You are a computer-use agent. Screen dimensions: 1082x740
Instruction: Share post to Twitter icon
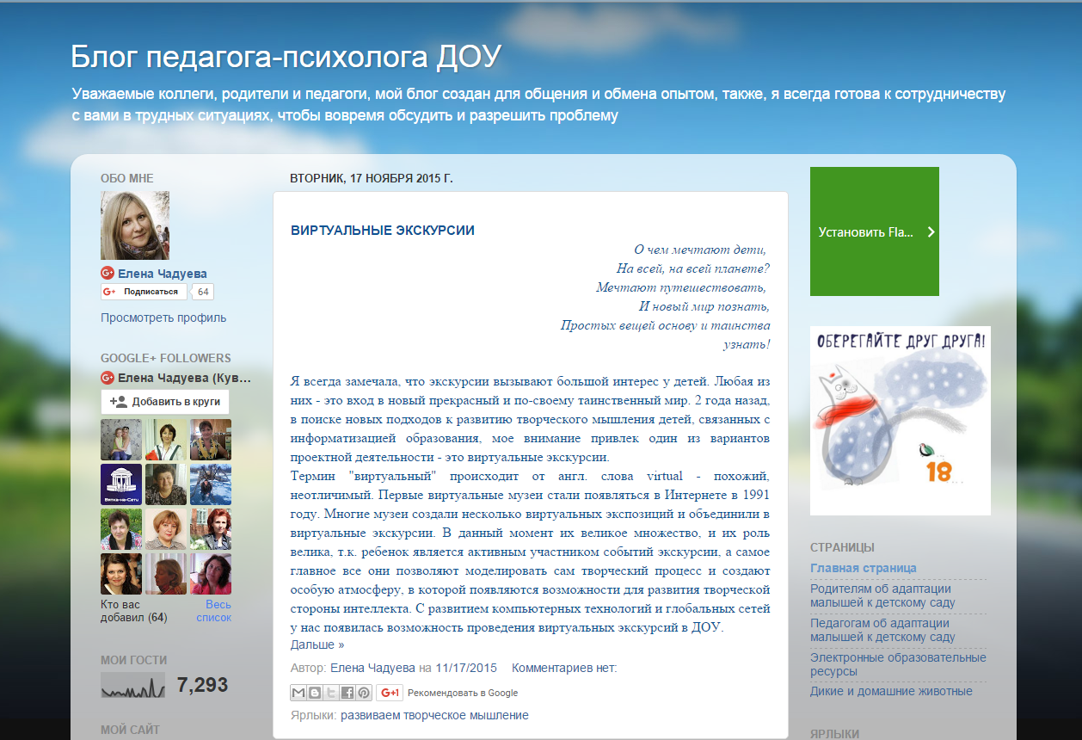point(331,693)
